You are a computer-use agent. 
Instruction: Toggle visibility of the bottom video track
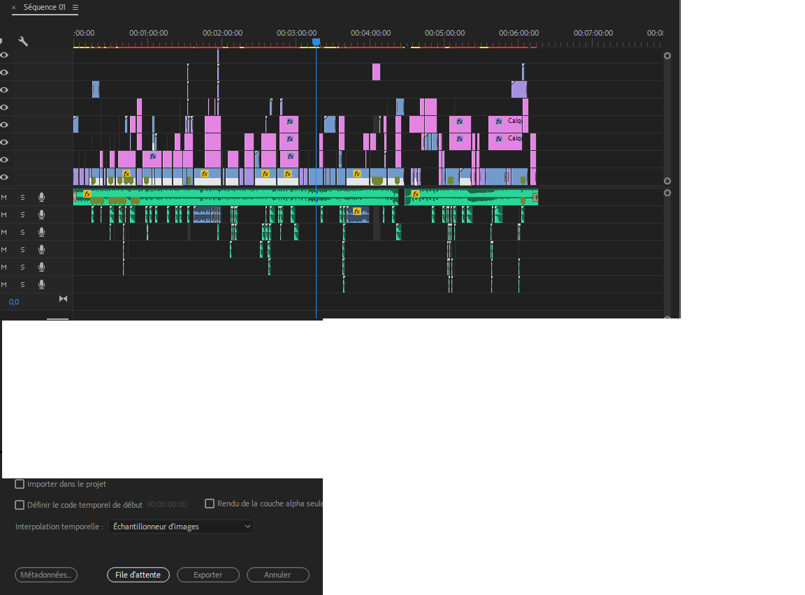(x=4, y=177)
